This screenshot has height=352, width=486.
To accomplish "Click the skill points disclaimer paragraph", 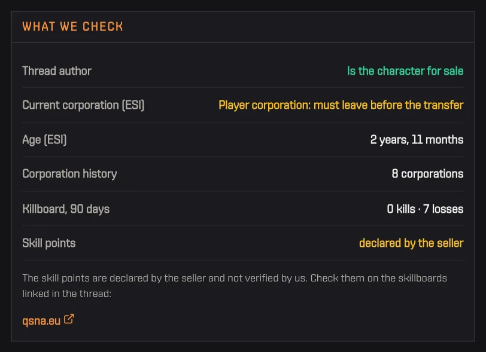I will coord(235,286).
